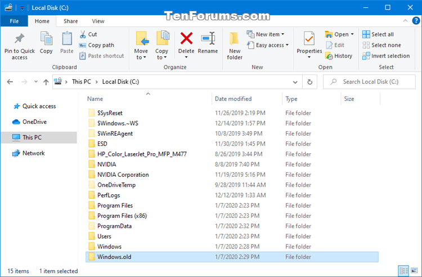Select This PC in navigation pane
422x277 pixels.
pyautogui.click(x=39, y=137)
